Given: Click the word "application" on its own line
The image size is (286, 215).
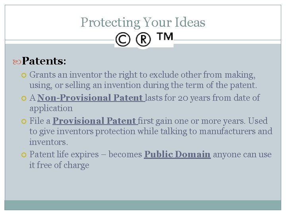Looking at the screenshot, I should coord(51,108).
